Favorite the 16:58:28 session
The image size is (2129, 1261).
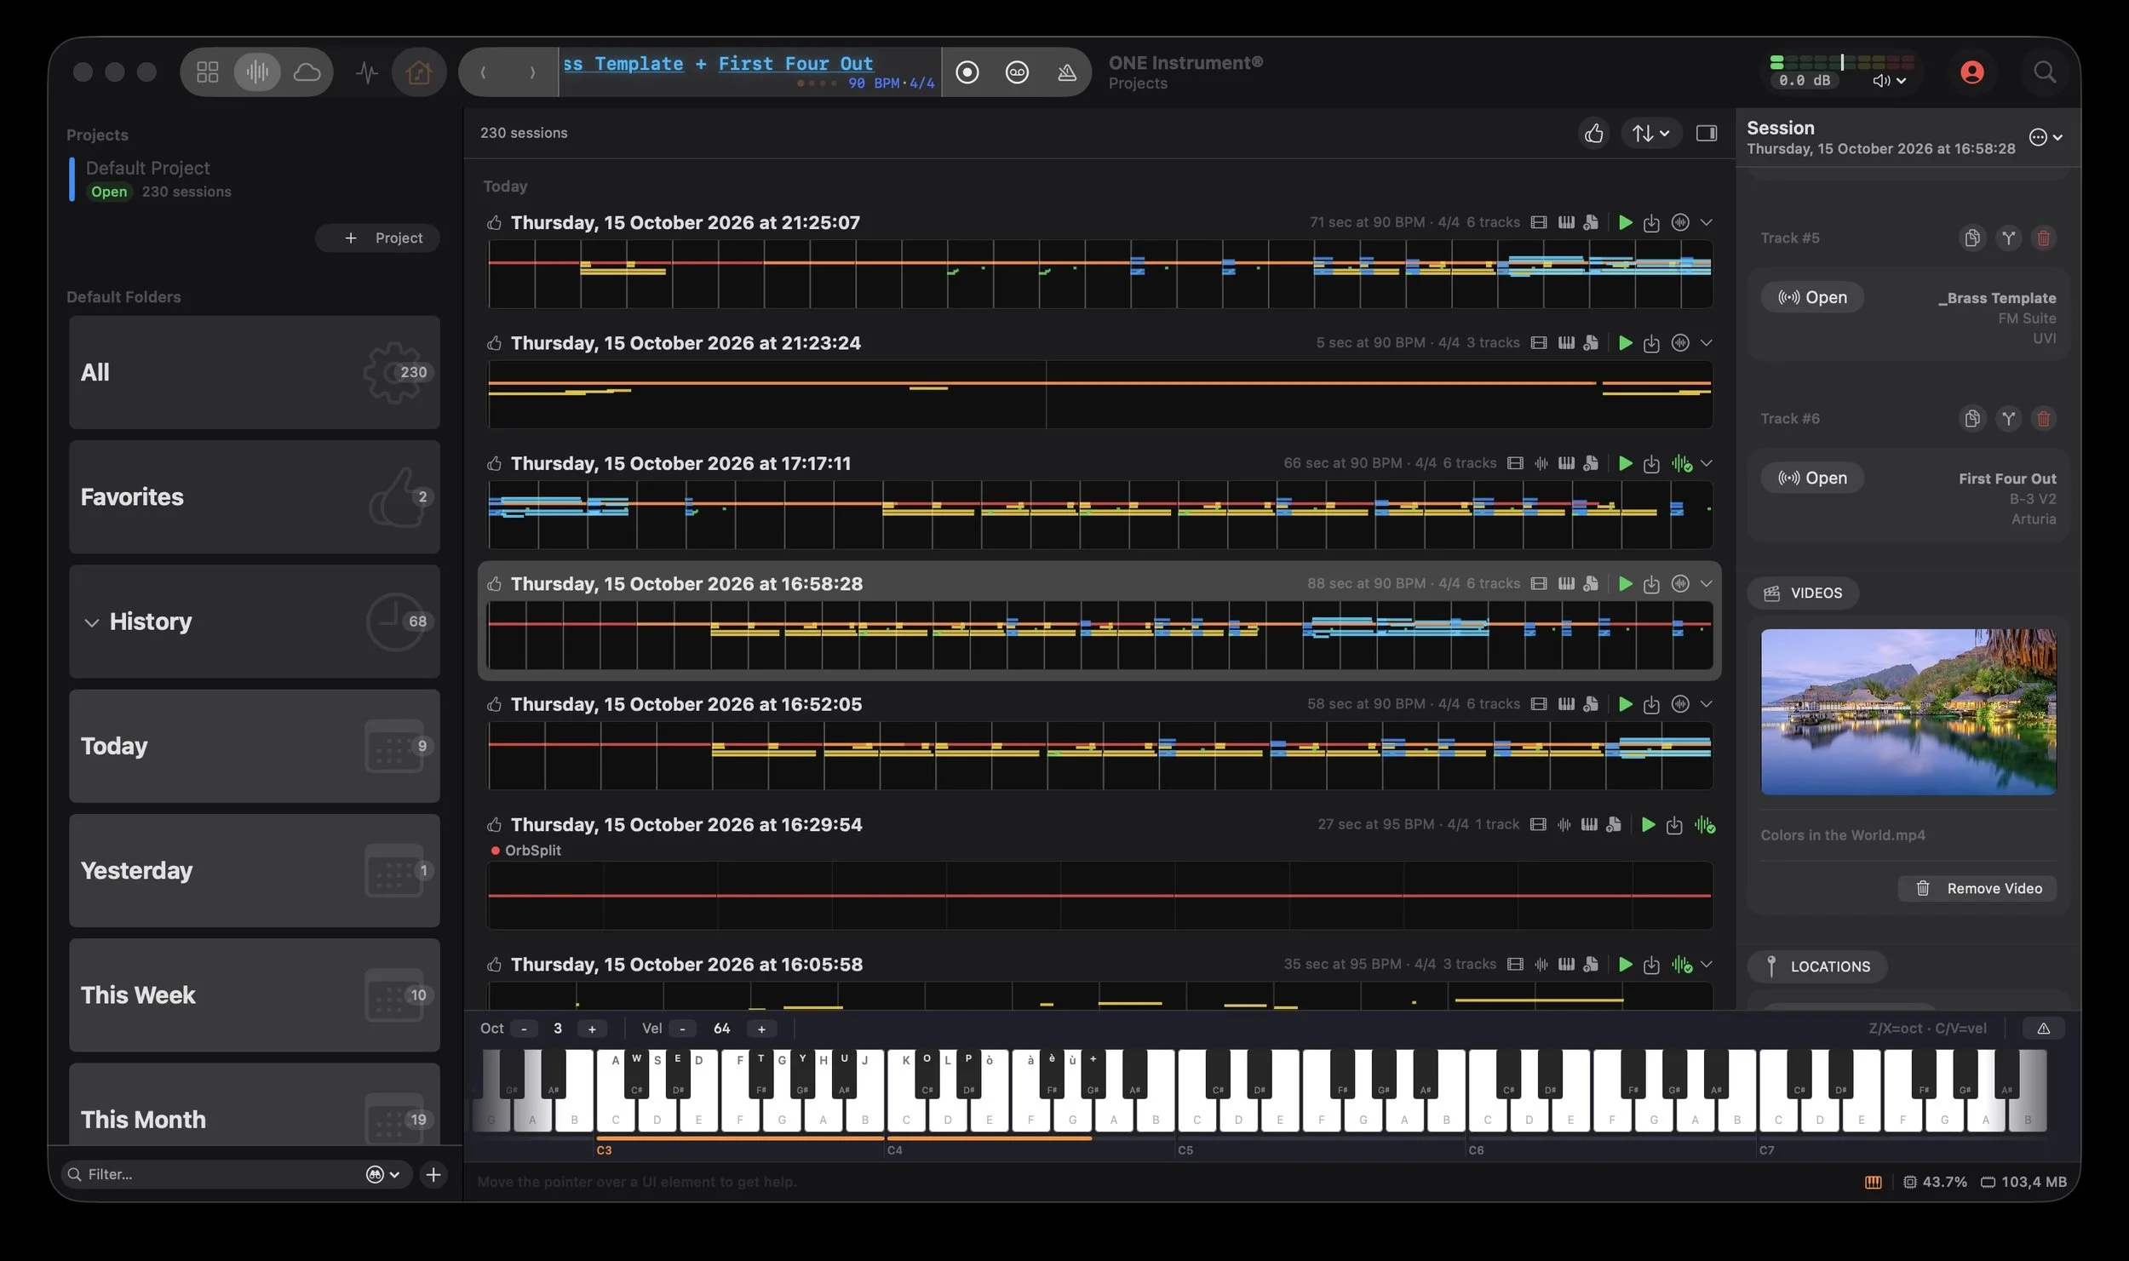pyautogui.click(x=494, y=584)
